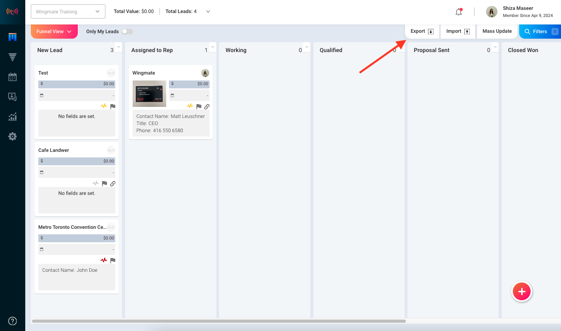This screenshot has width=561, height=331.
Task: Expand the Total Leads summary chevron
Action: click(208, 11)
